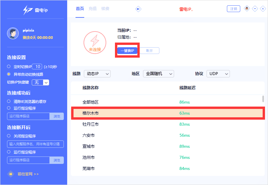Click the 输入完整程序名 input field
Screen dimensions: 268x185
coord(35,144)
